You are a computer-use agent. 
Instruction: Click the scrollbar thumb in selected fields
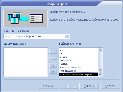click(100, 70)
